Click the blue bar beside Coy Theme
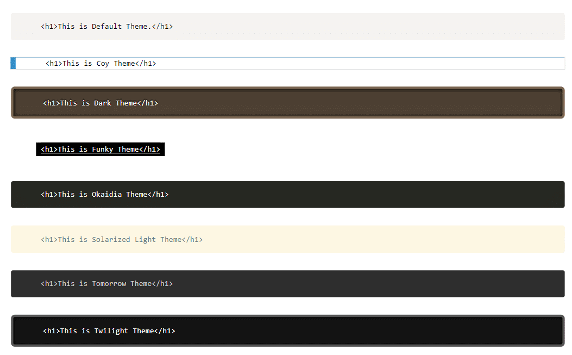This screenshot has width=572, height=355. [x=13, y=64]
